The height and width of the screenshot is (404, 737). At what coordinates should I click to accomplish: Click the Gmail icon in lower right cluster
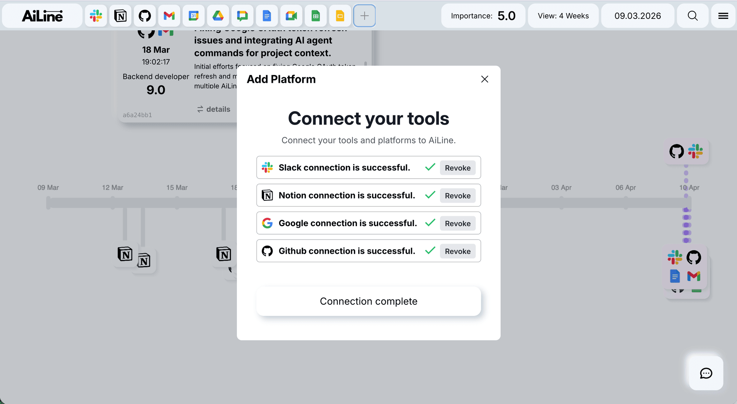tap(694, 276)
